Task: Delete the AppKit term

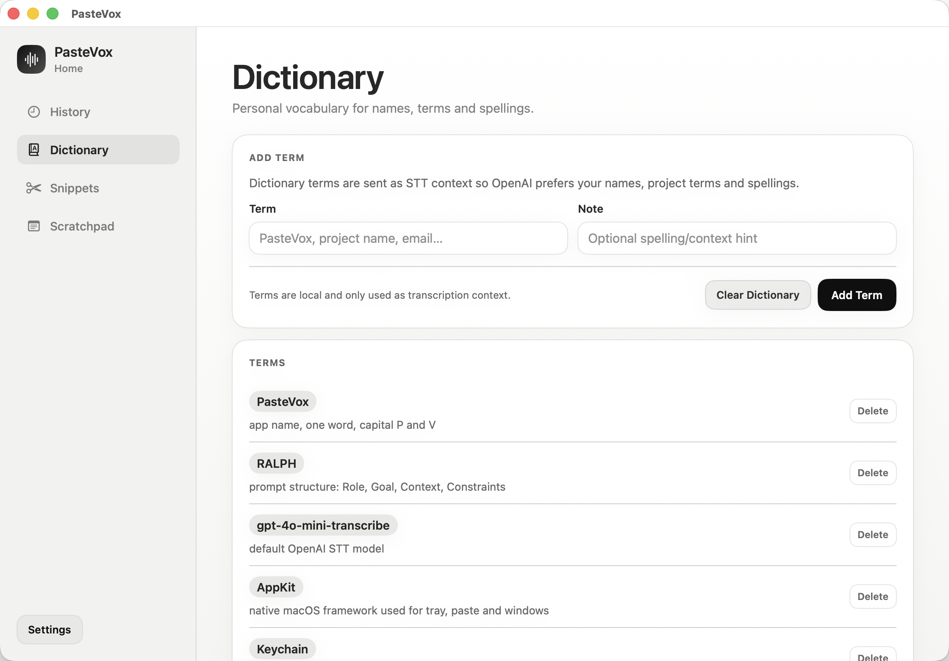Action: pyautogui.click(x=873, y=597)
